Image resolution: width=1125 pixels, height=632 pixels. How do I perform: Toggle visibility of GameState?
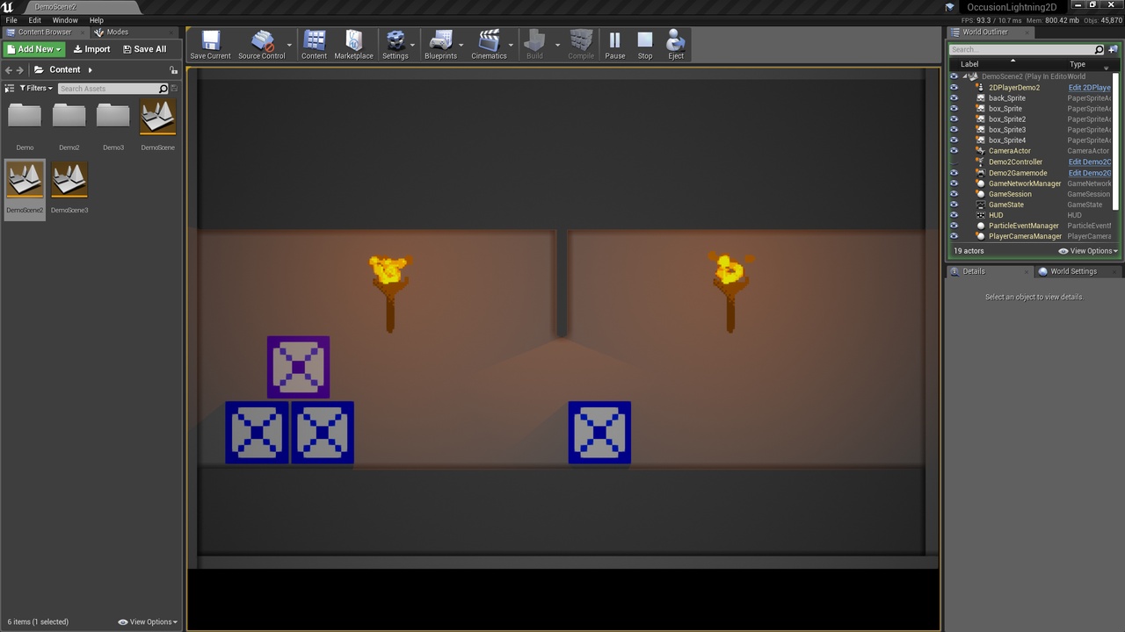(x=954, y=205)
